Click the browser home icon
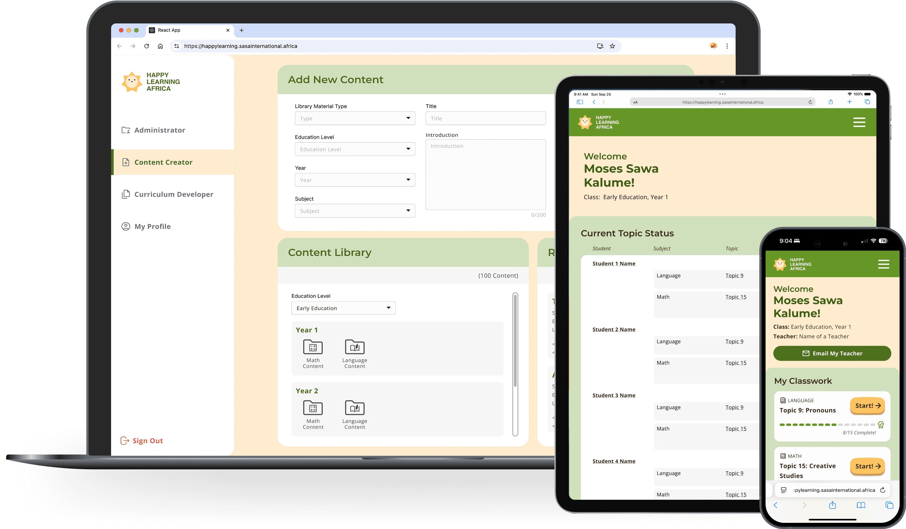The height and width of the screenshot is (529, 906). [x=160, y=46]
